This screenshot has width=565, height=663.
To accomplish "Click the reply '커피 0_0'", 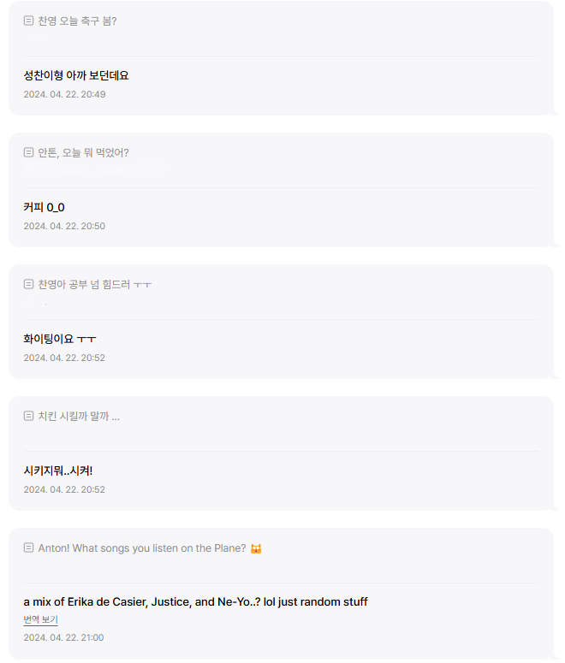I will [x=44, y=207].
